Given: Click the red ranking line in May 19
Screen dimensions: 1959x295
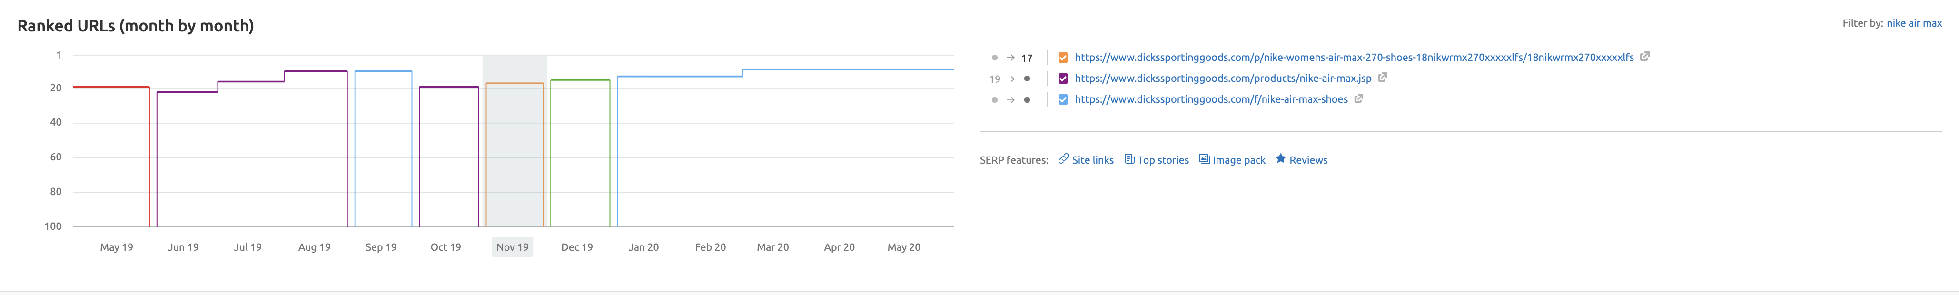Looking at the screenshot, I should click(111, 87).
